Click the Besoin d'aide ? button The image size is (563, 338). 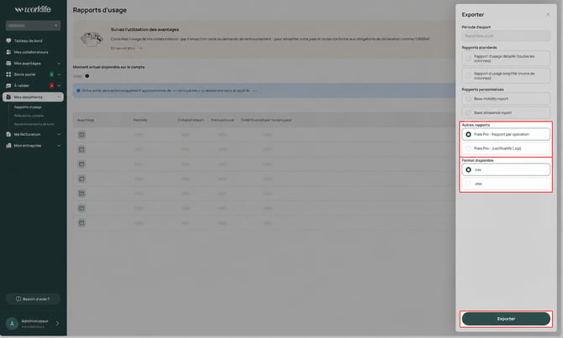point(33,299)
